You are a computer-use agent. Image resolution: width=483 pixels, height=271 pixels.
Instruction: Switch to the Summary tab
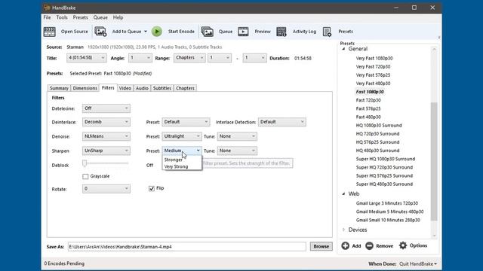point(59,88)
